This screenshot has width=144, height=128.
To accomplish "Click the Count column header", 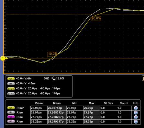I will [x=124, y=103].
